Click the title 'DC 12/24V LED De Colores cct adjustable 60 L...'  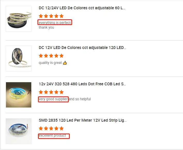(x=82, y=8)
